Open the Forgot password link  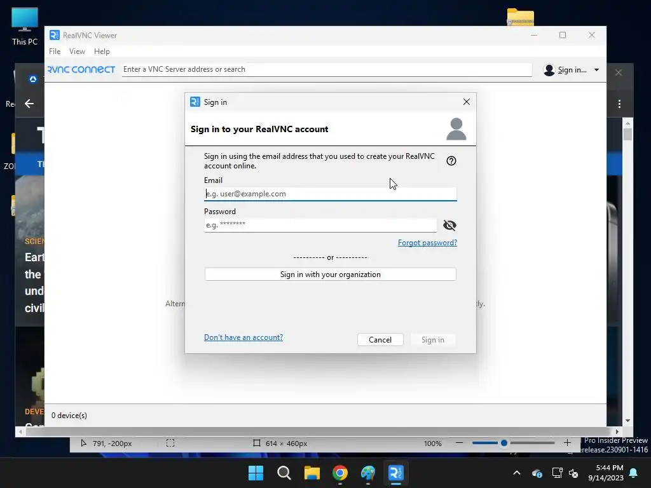427,242
